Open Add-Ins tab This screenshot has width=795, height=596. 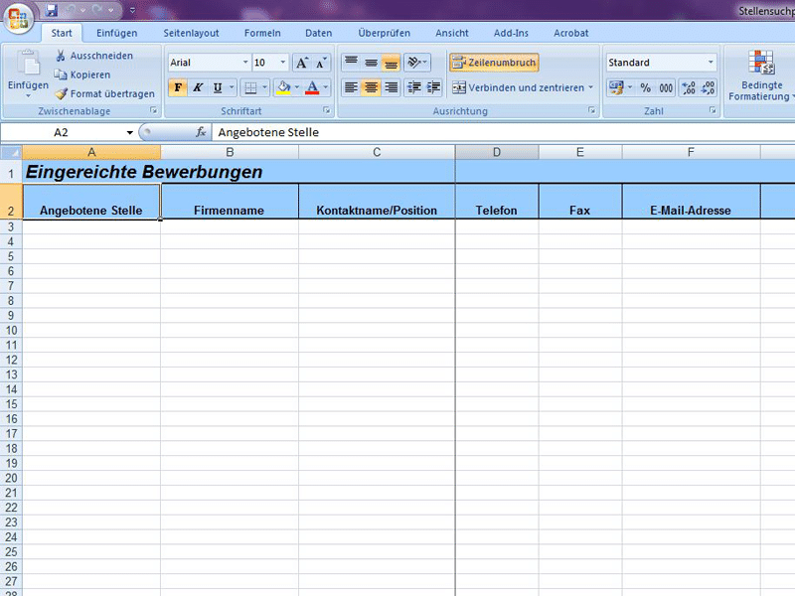511,33
